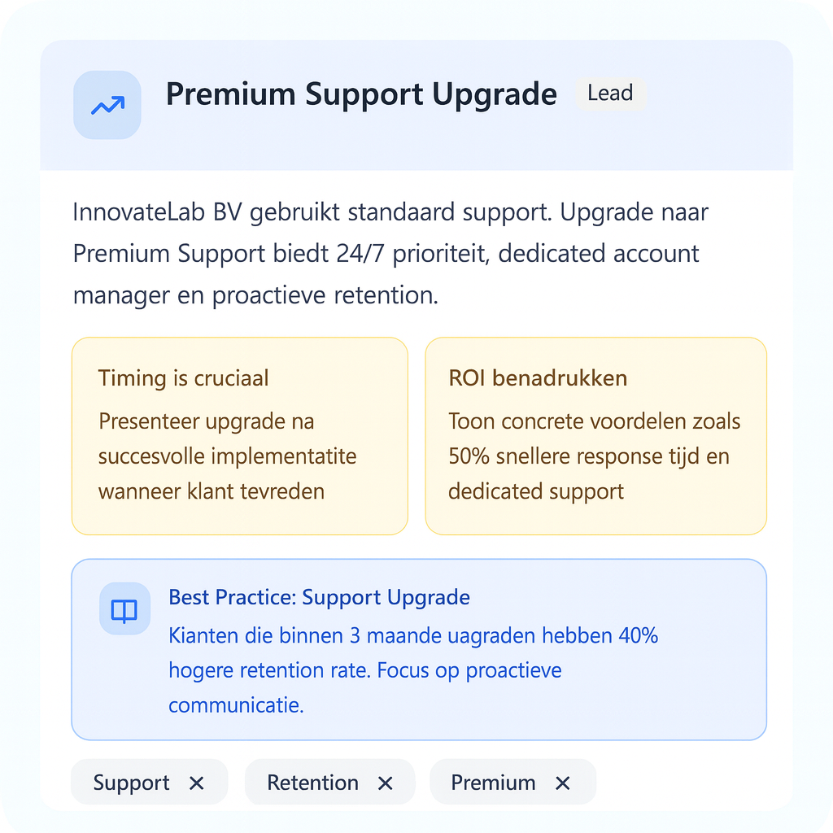This screenshot has width=833, height=833.
Task: Click the open book icon
Action: tap(124, 609)
